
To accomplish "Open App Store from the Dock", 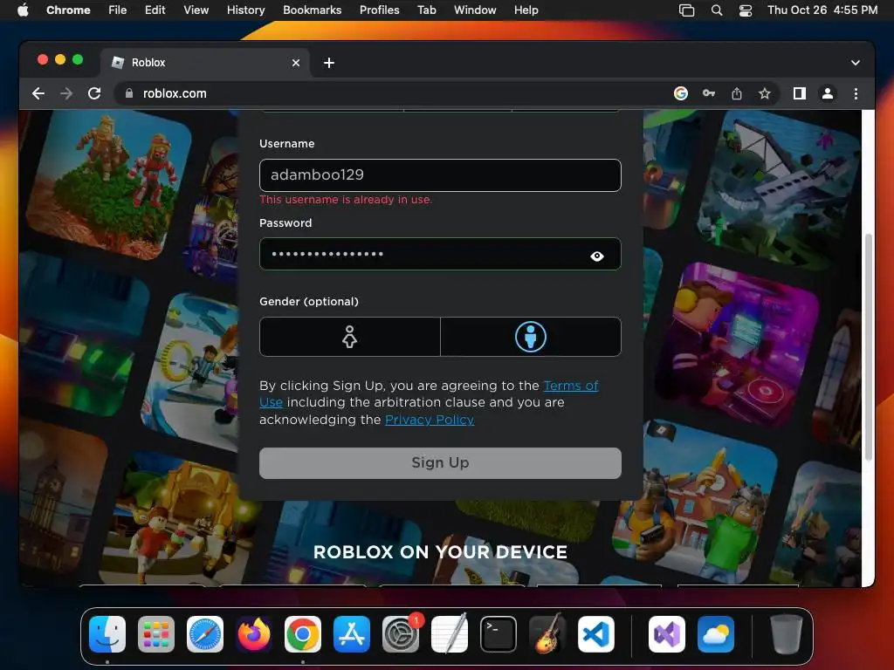I will pyautogui.click(x=352, y=634).
